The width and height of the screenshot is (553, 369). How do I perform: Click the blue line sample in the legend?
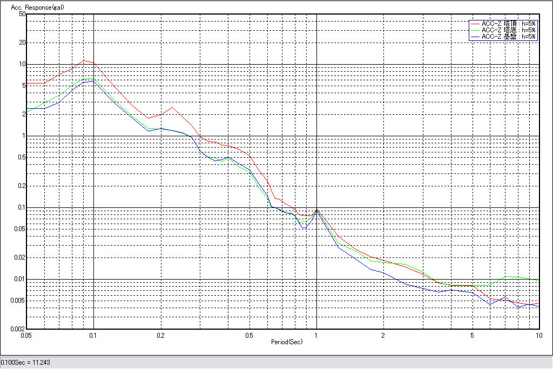[x=475, y=37]
